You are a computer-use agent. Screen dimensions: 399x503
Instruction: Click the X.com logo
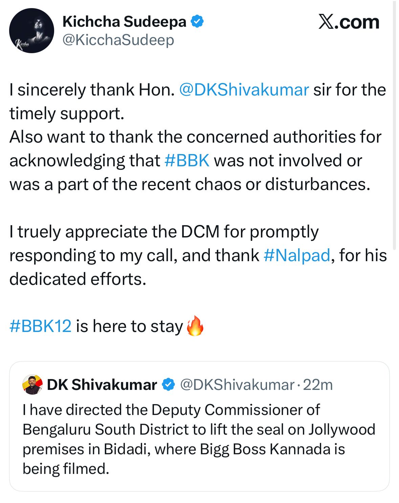349,22
